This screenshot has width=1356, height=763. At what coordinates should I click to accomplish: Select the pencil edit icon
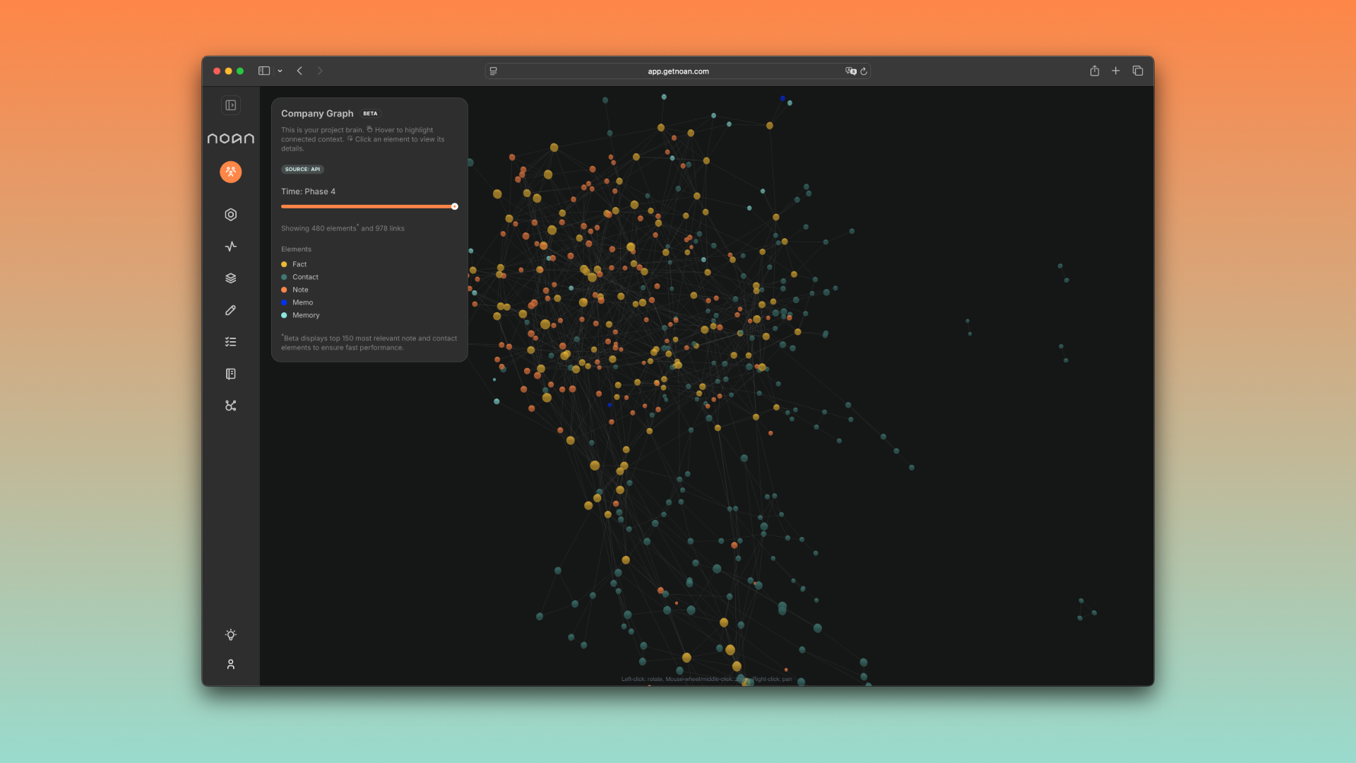click(x=231, y=310)
